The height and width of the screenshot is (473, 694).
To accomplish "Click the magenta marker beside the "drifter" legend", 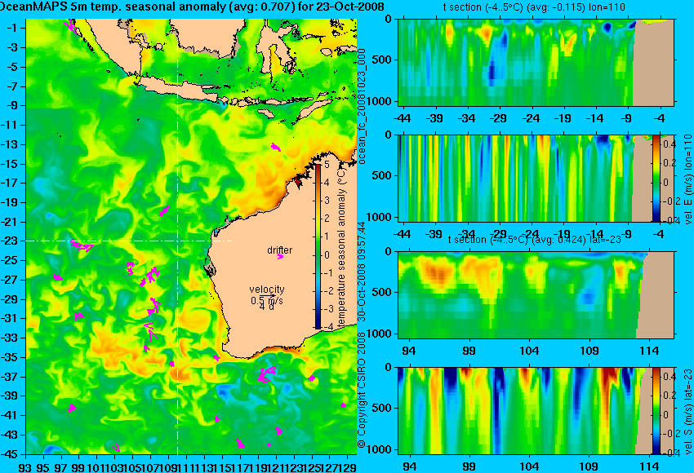I will click(x=280, y=256).
